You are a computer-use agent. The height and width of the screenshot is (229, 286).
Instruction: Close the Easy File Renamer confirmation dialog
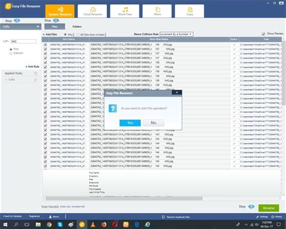[x=177, y=92]
